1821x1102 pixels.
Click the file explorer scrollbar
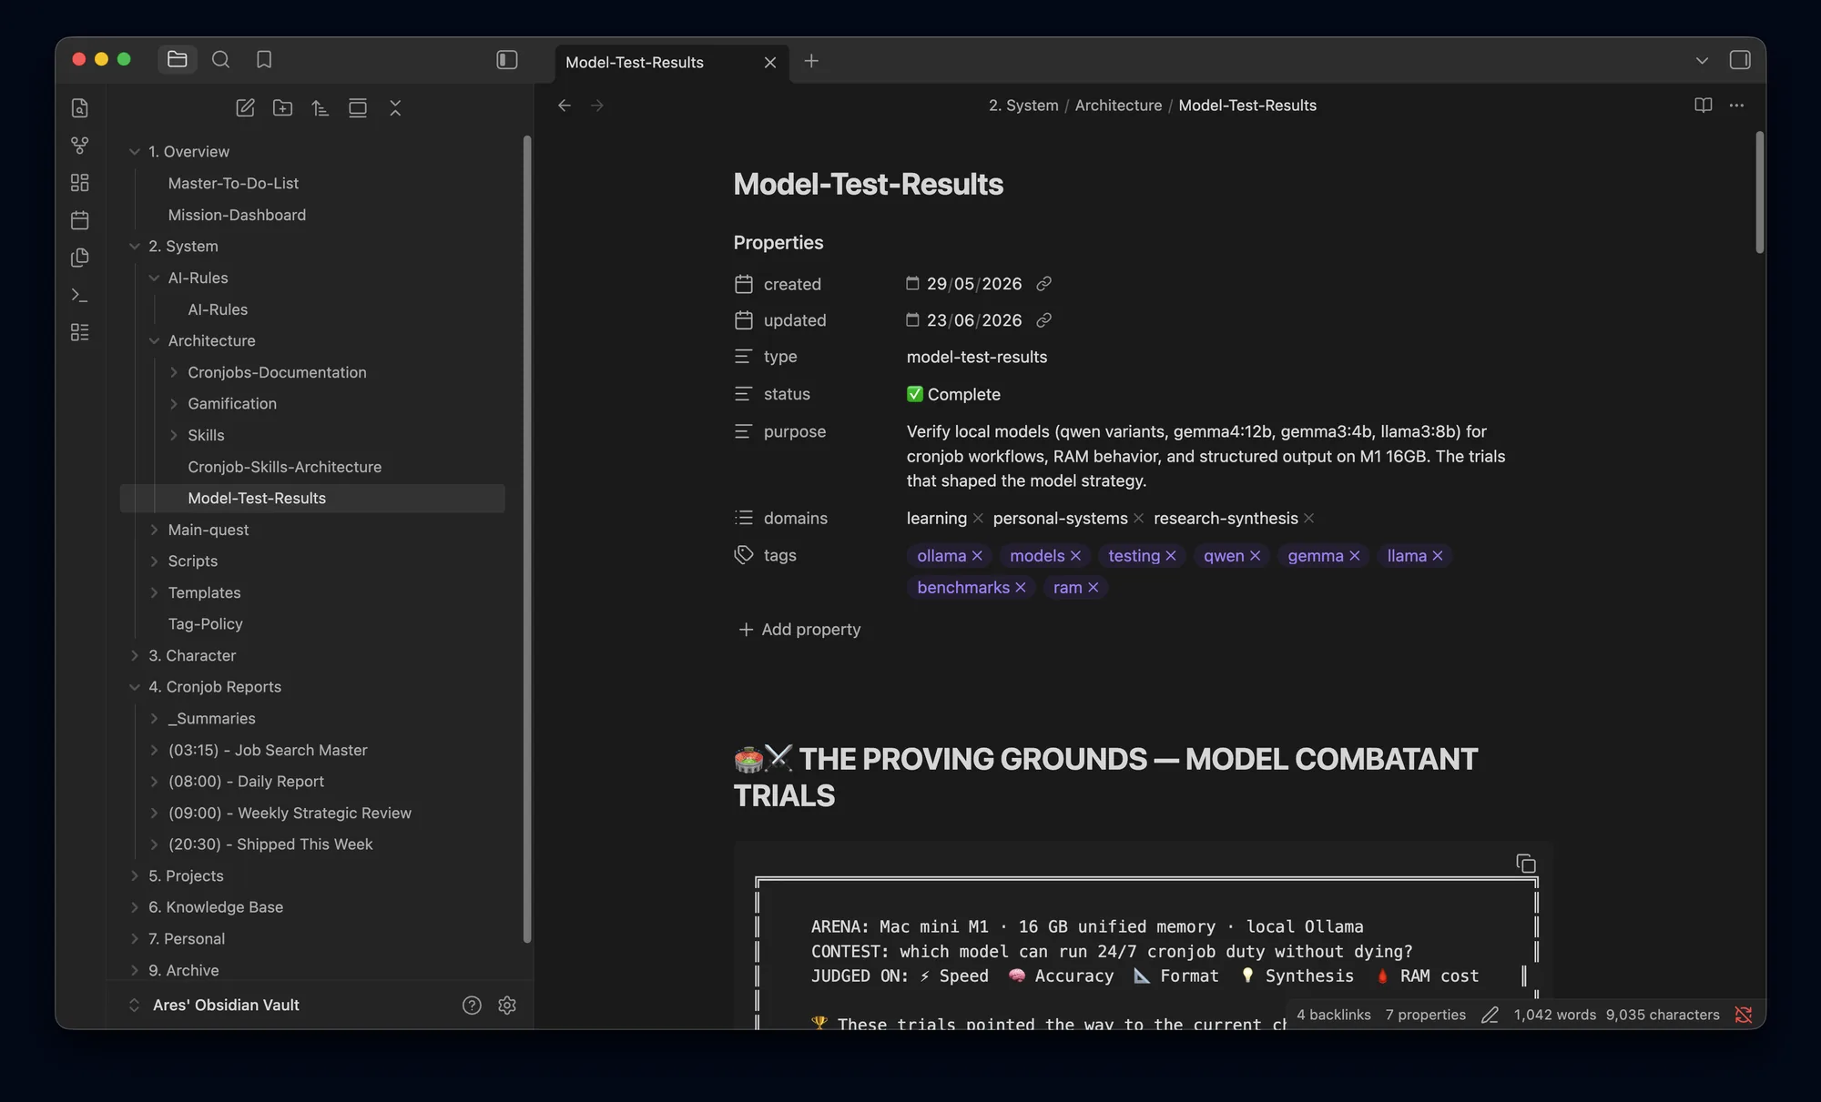pos(526,539)
